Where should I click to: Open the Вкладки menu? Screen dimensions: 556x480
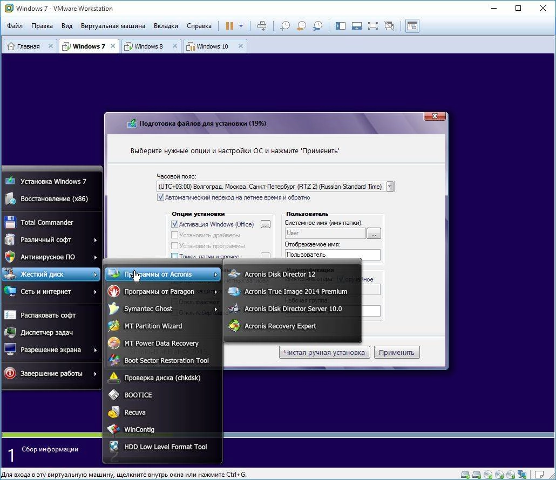[166, 26]
